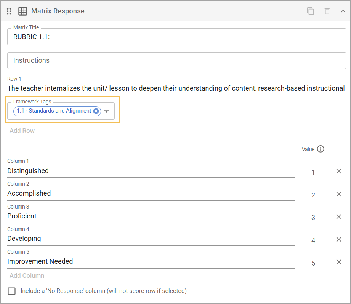Change the value 3 for Proficient
The image size is (351, 304).
point(313,218)
